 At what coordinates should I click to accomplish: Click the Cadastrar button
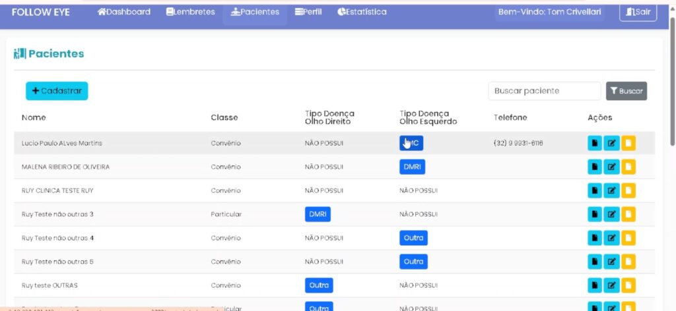click(x=57, y=91)
